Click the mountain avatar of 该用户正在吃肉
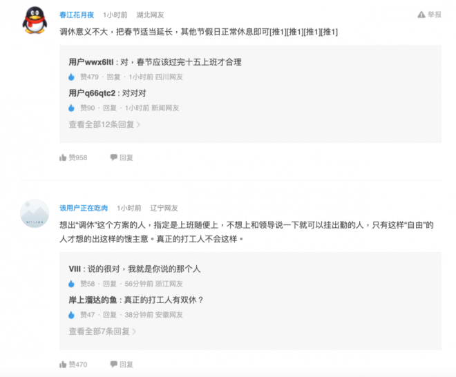Screen dimensions: 456x377 click(x=35, y=213)
